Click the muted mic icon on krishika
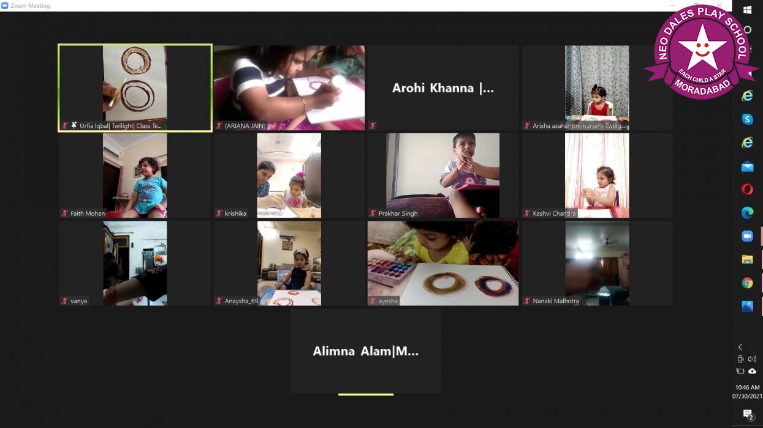 tap(219, 213)
